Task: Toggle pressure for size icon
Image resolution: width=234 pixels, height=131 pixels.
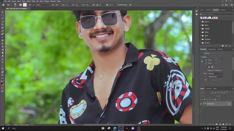Action: click(130, 5)
